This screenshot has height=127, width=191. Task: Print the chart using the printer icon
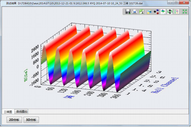(135, 12)
